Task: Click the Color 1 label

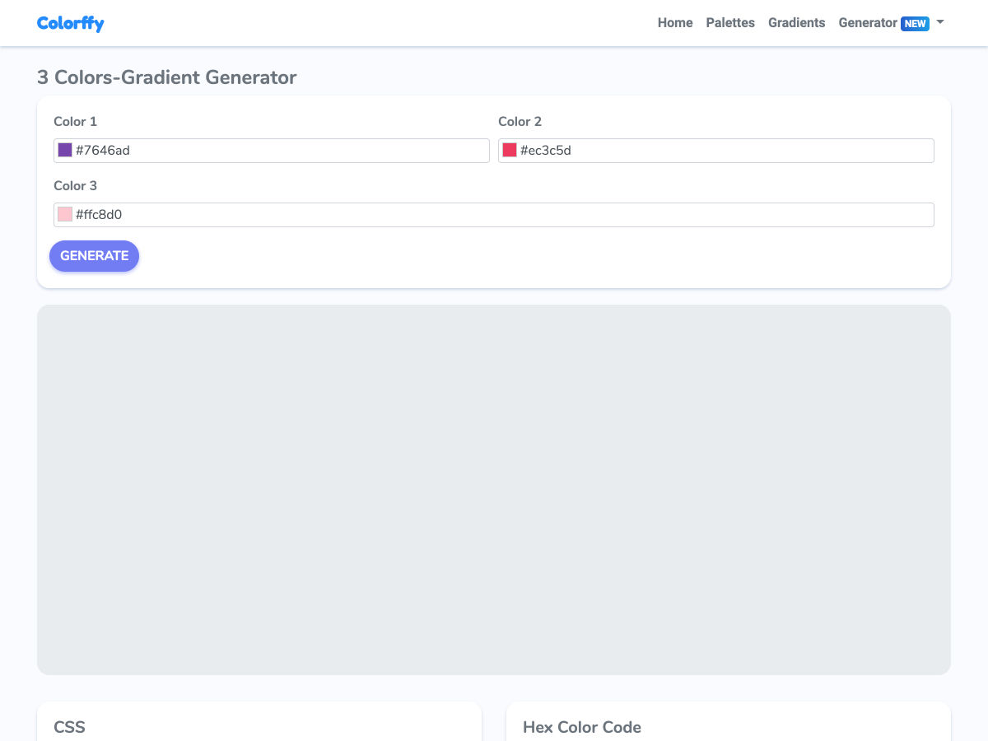Action: coord(75,122)
